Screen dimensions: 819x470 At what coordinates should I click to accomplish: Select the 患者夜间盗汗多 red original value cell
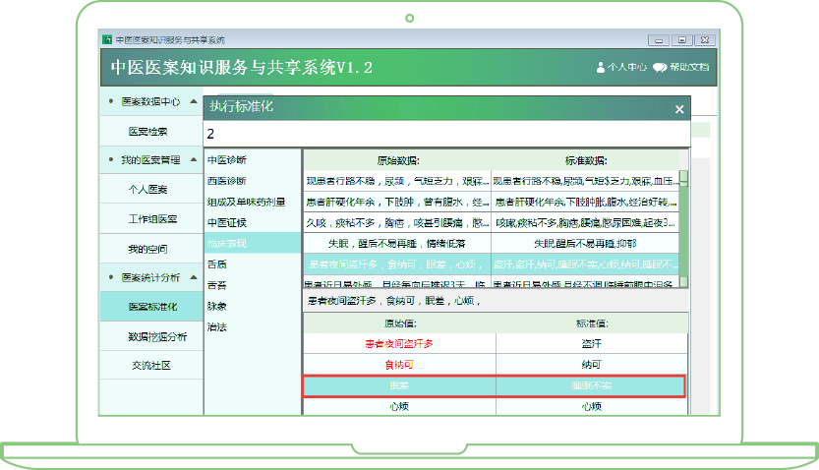399,344
